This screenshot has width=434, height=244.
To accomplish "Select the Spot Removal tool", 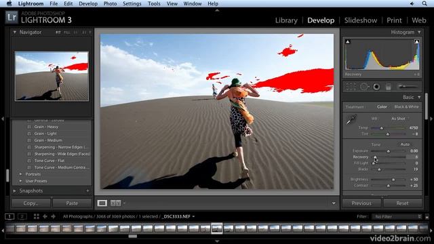I will 363,87.
